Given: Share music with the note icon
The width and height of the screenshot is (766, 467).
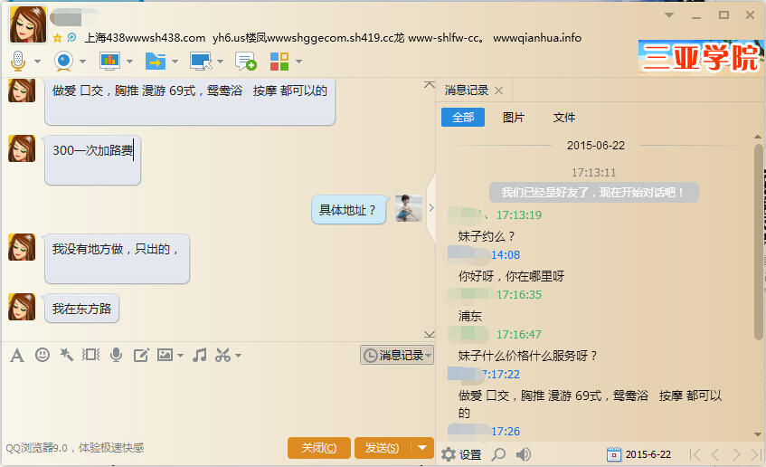Looking at the screenshot, I should click(199, 355).
